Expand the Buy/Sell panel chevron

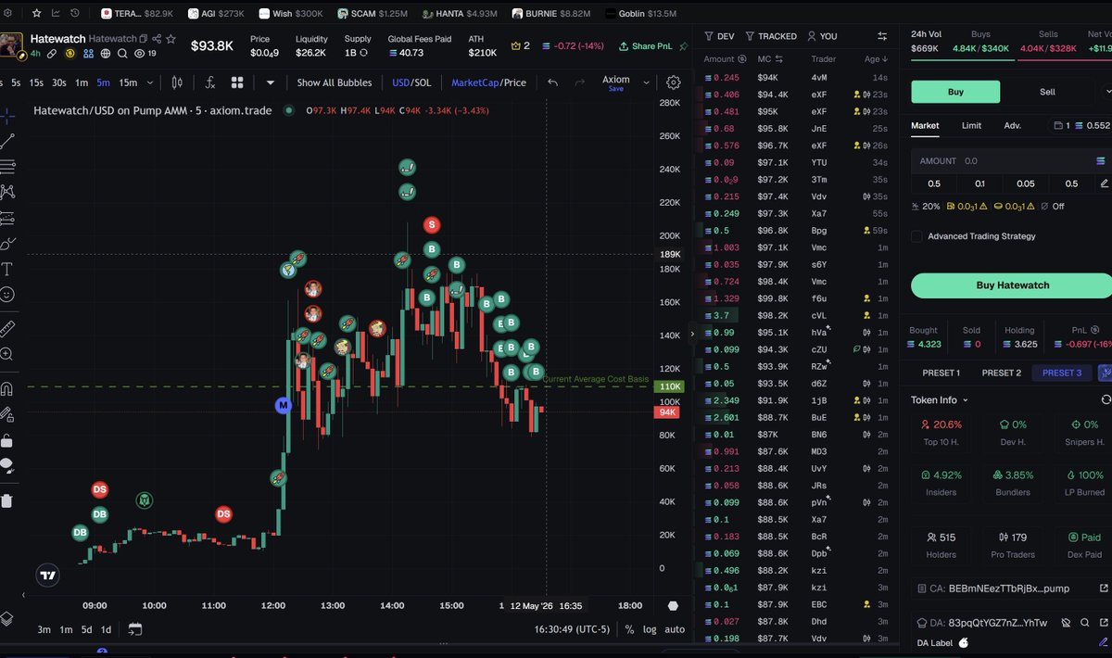[1107, 92]
